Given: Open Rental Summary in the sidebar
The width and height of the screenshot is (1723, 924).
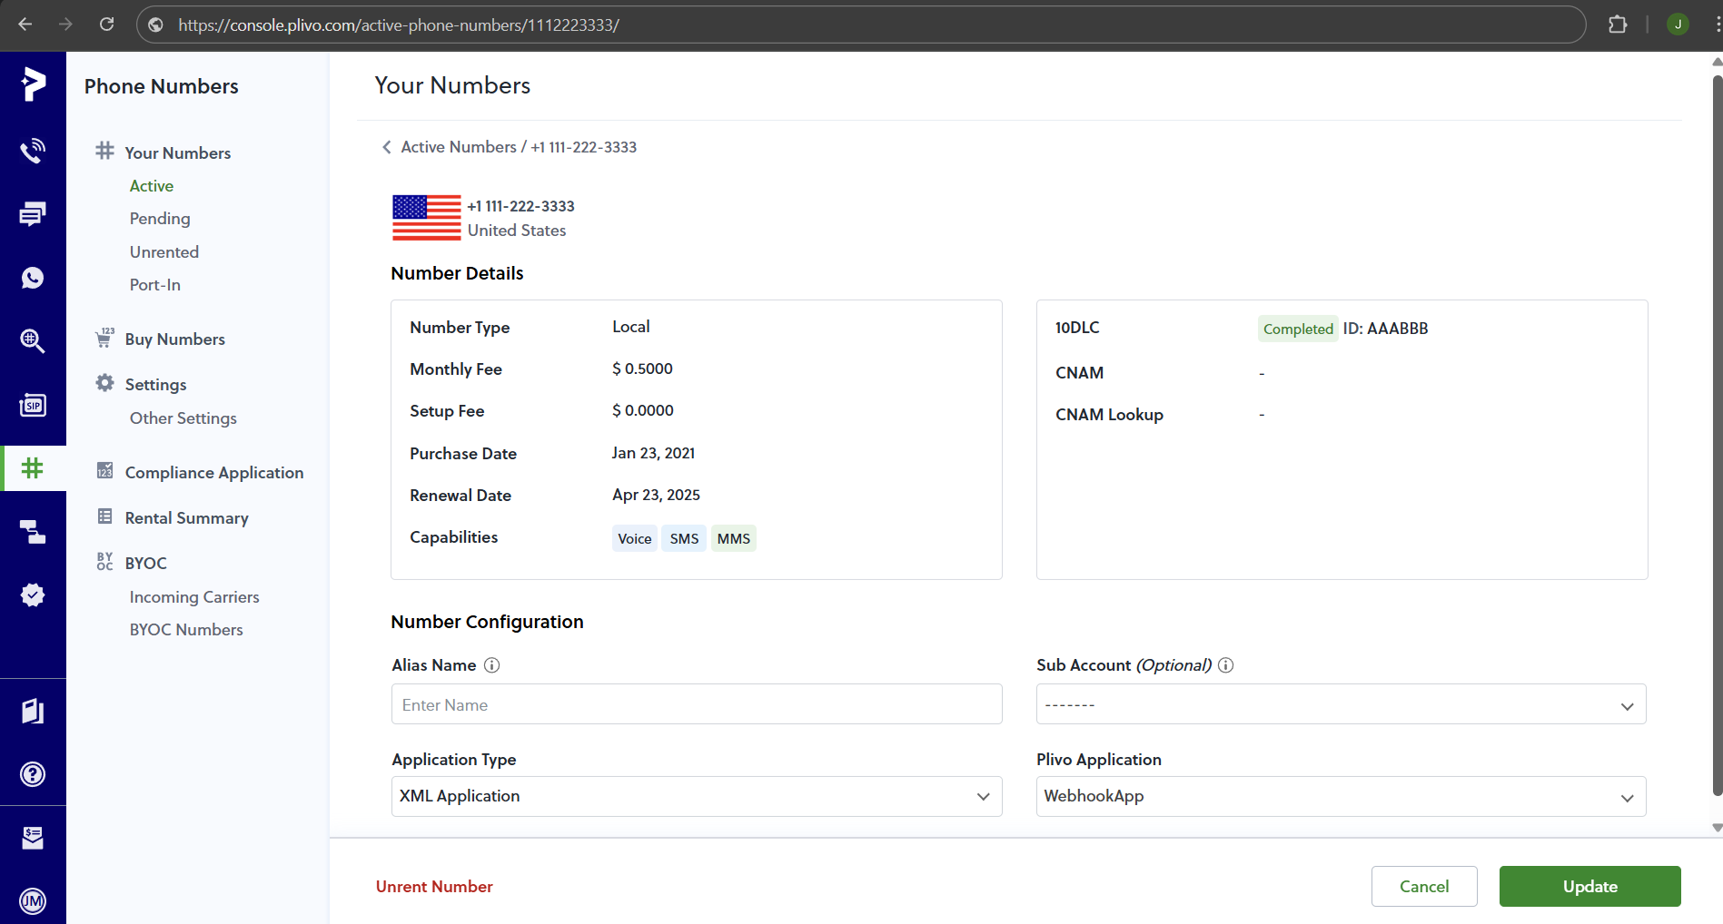Looking at the screenshot, I should click(187, 518).
